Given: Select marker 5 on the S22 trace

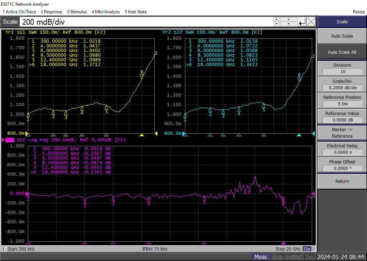Looking at the screenshot, I should tap(264, 106).
